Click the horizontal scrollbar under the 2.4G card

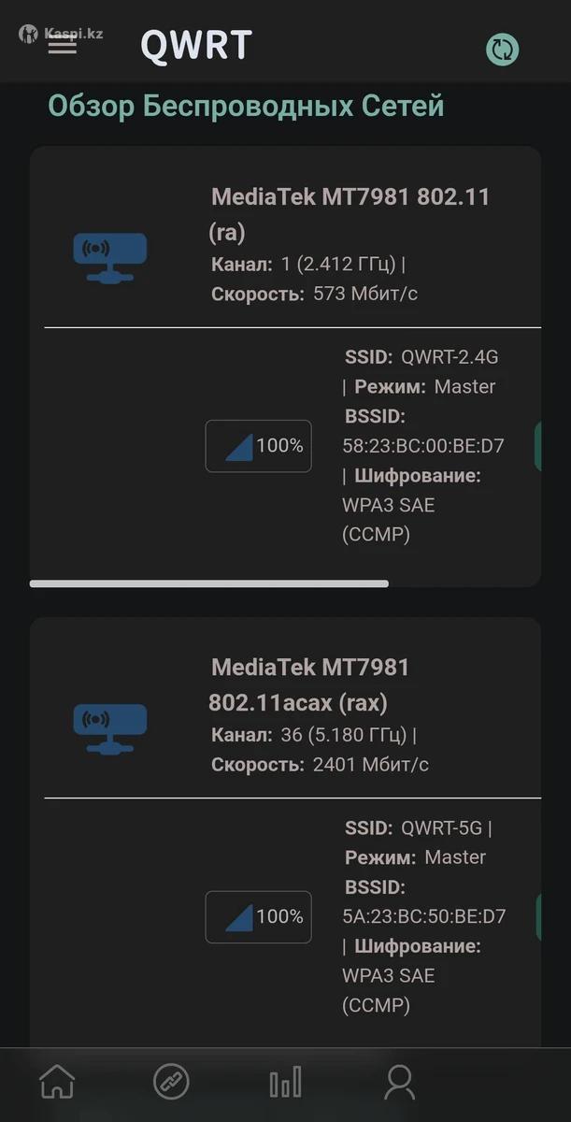208,583
